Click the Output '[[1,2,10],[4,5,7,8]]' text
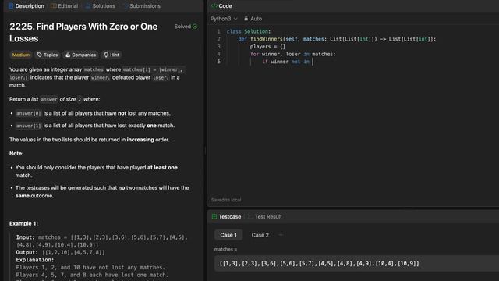499x281 pixels. pos(73,252)
